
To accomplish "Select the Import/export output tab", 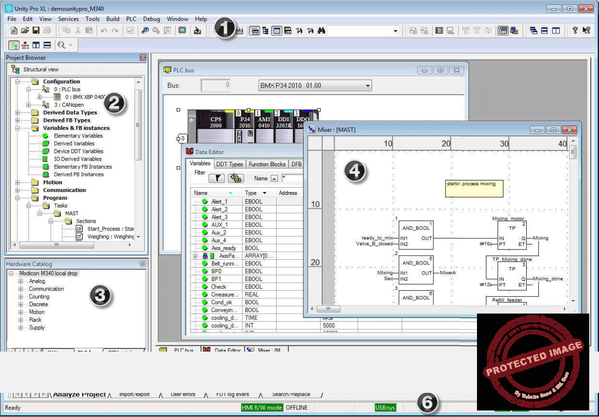I will point(135,394).
